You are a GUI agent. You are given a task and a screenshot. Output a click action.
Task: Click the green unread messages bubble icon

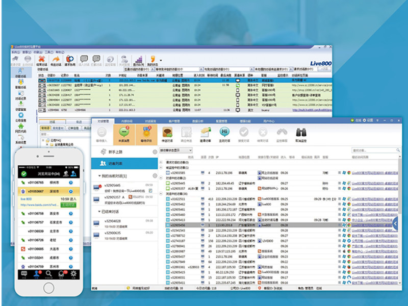[124, 132]
